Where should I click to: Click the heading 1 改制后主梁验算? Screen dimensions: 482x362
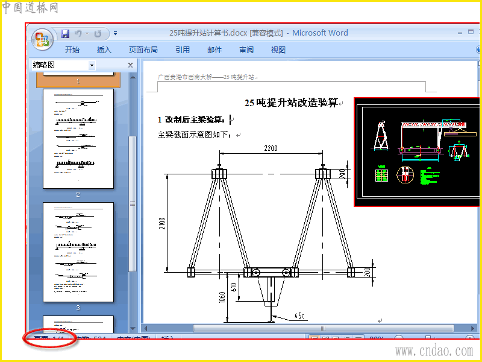pyautogui.click(x=192, y=119)
